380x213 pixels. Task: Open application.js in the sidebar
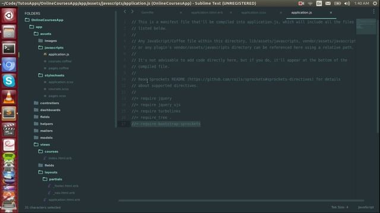coord(59,54)
